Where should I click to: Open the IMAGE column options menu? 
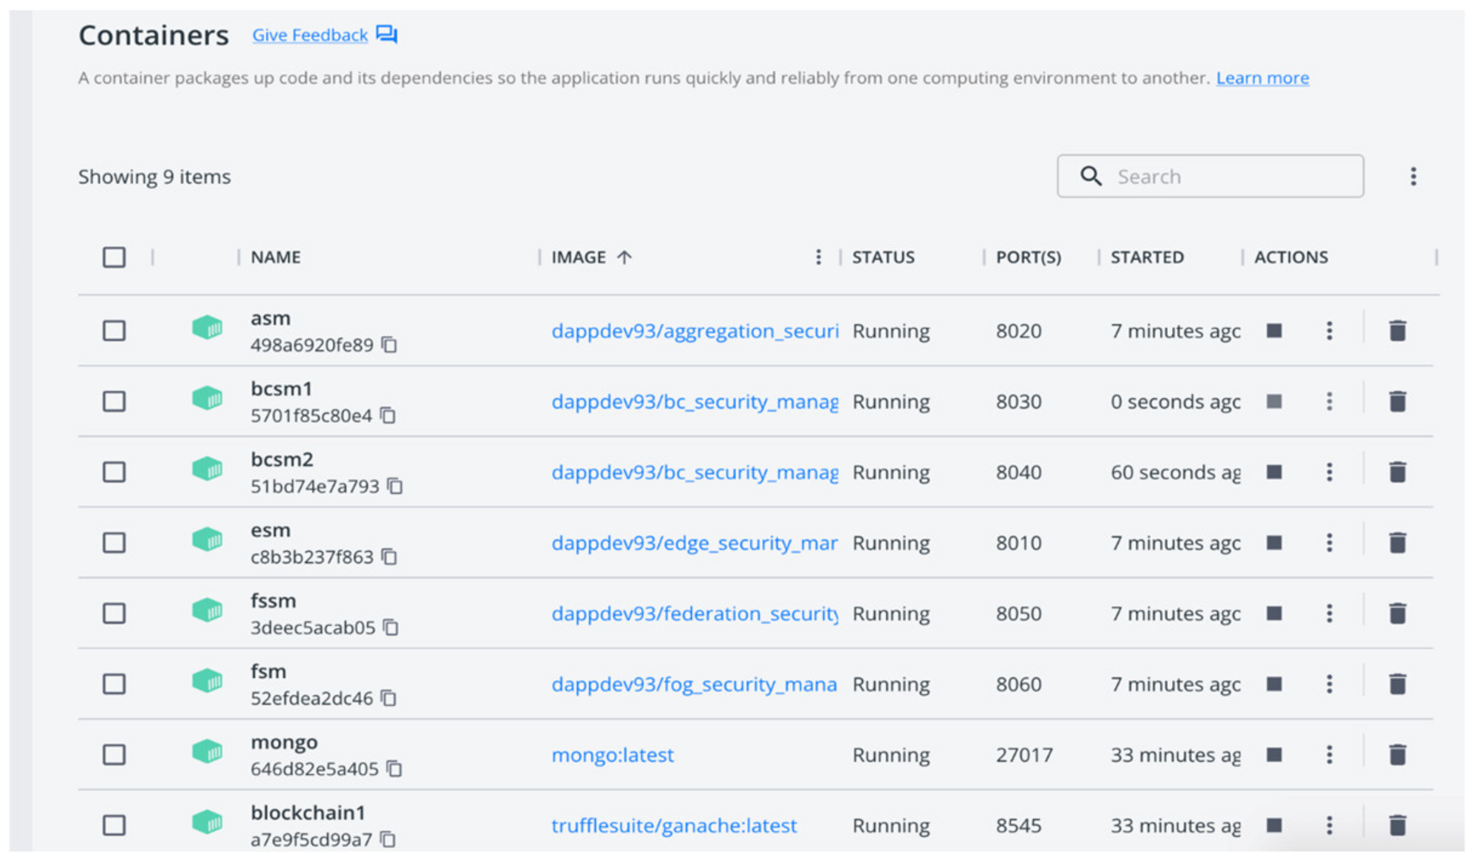(818, 257)
